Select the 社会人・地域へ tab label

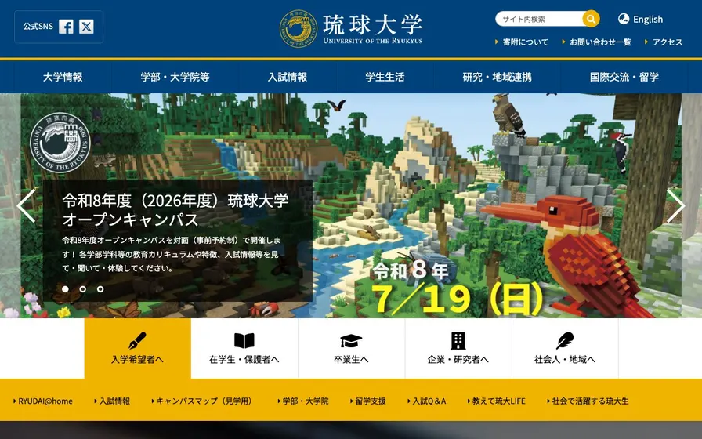(565, 359)
